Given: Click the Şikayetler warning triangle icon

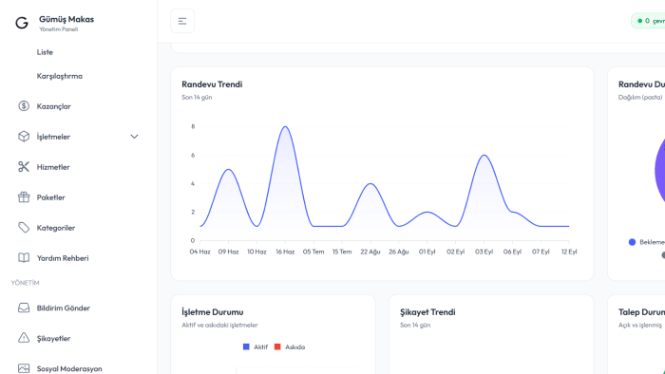Looking at the screenshot, I should pos(24,338).
